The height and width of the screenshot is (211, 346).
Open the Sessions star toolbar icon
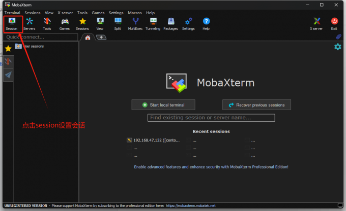82,24
